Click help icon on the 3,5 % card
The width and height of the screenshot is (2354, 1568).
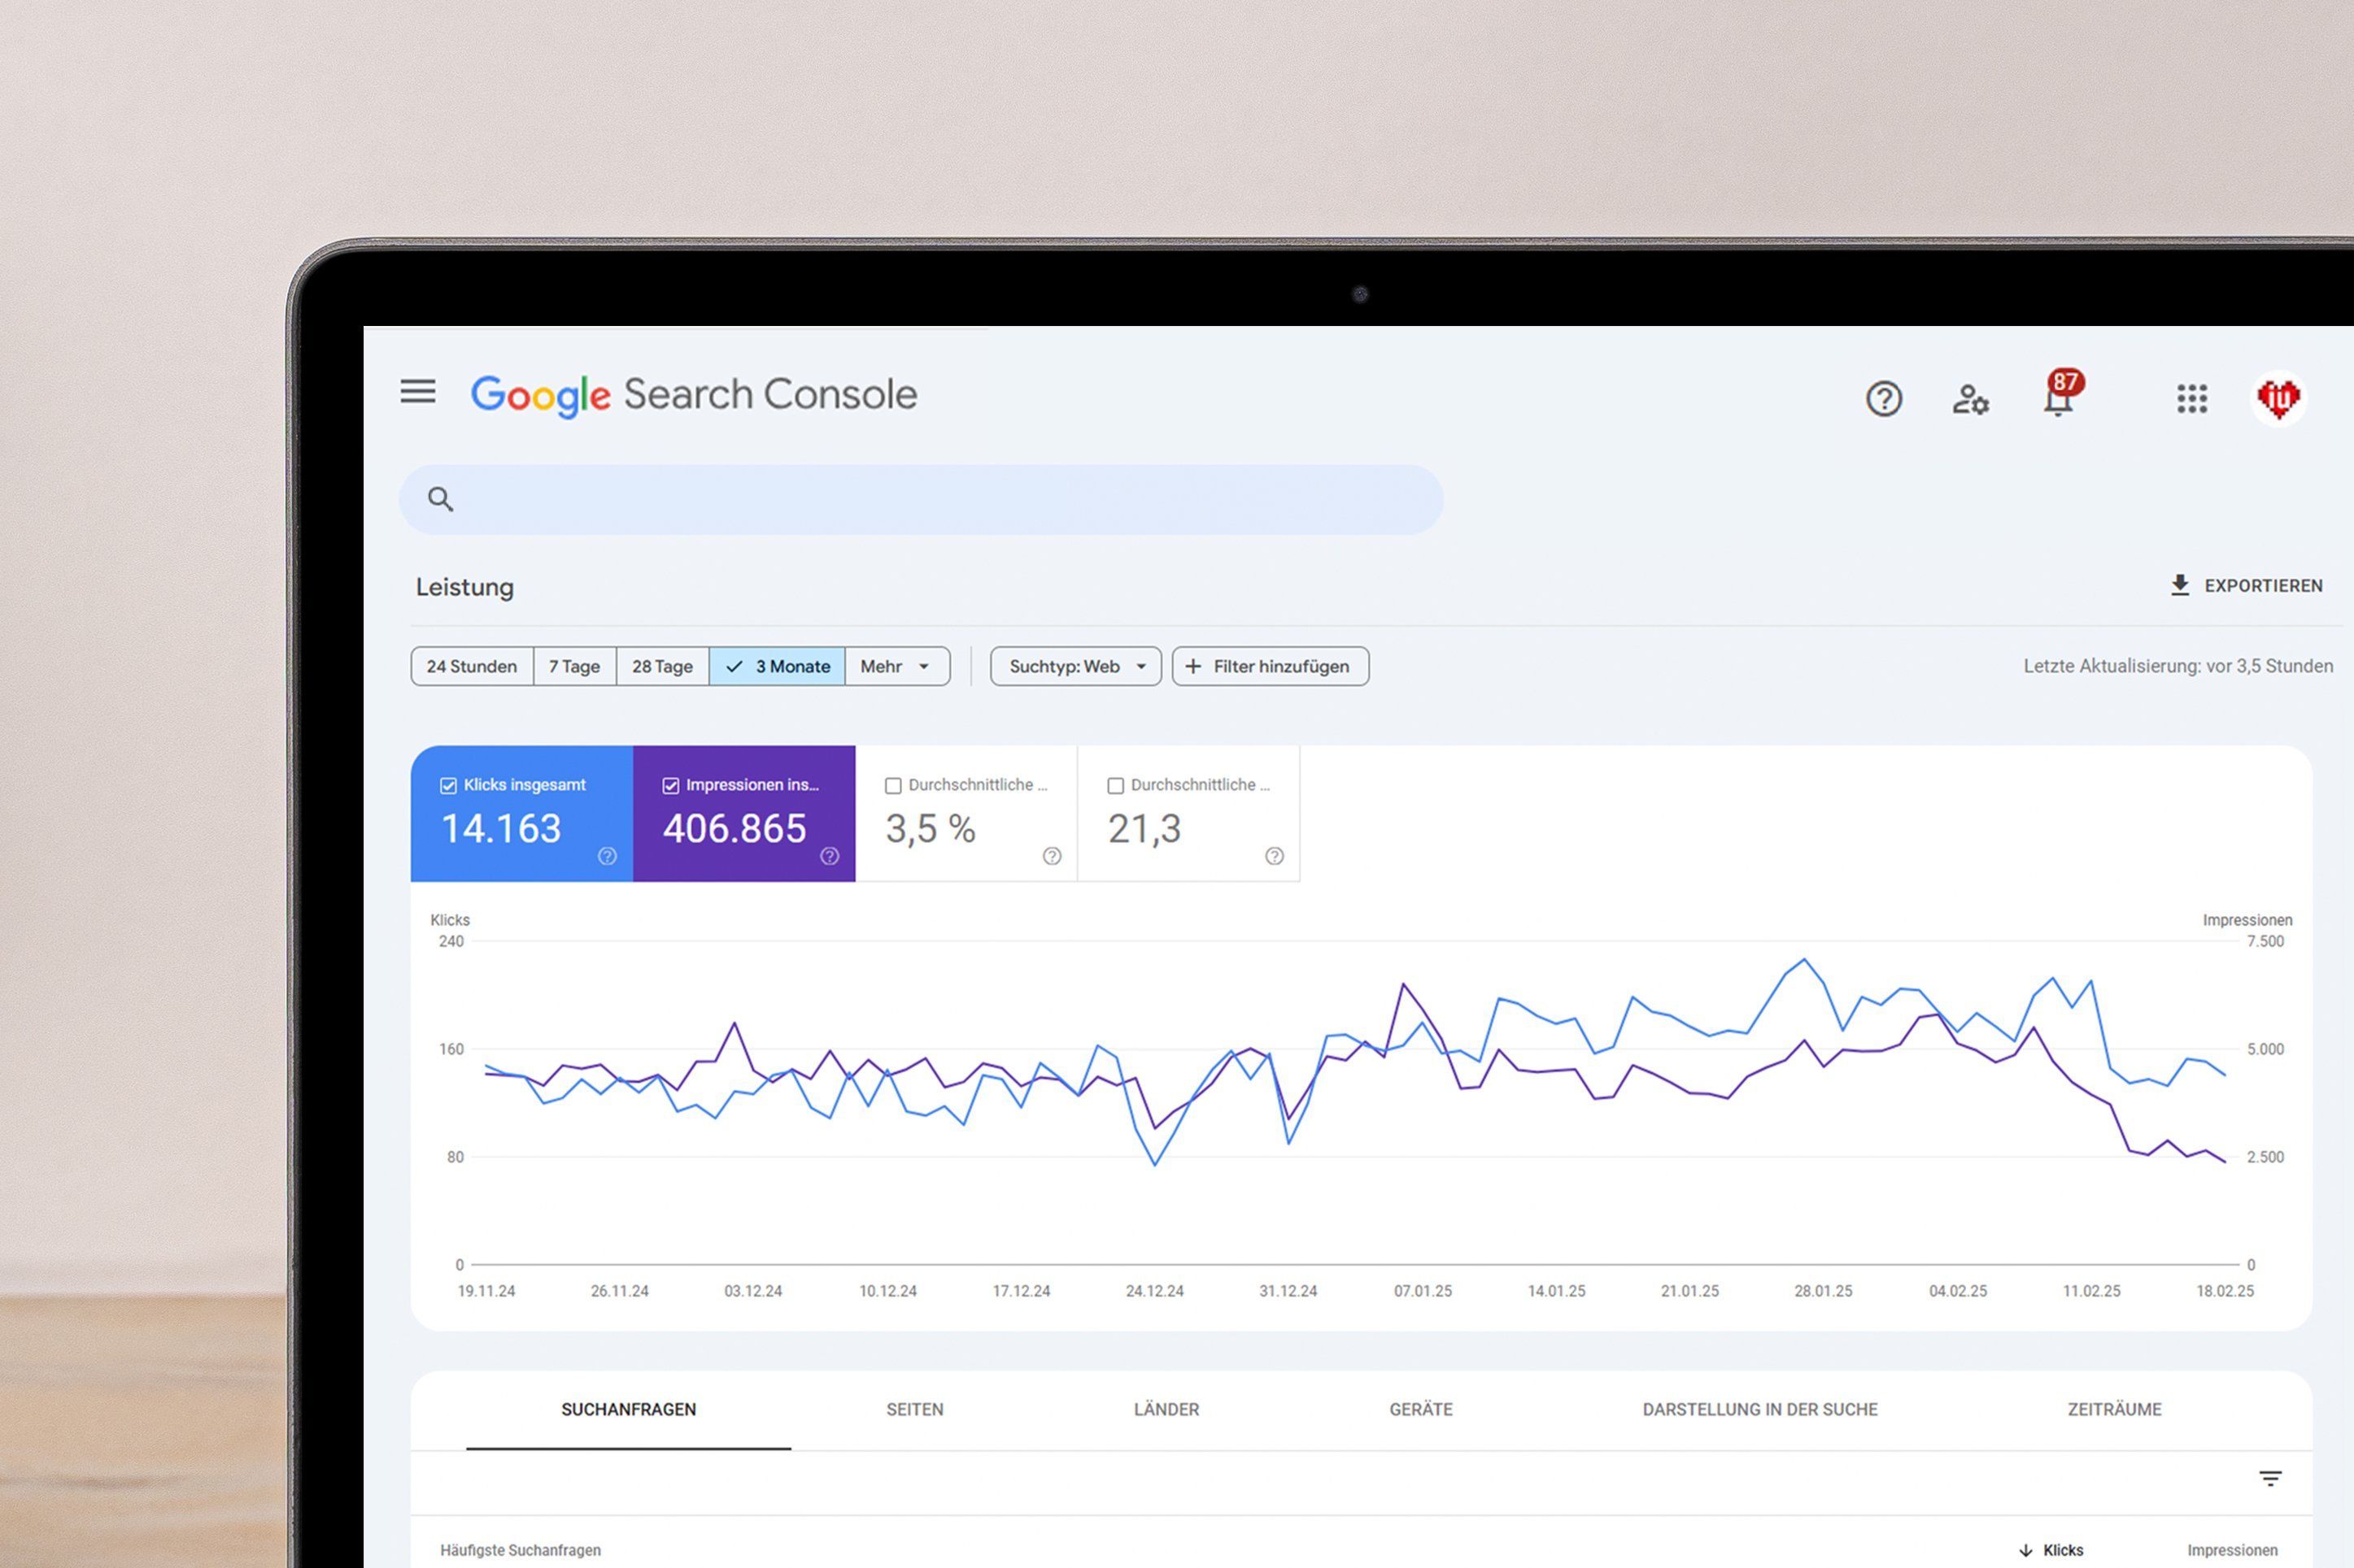click(x=1052, y=856)
